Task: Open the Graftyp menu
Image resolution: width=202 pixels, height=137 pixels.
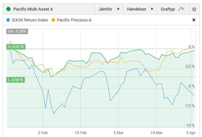Action: (173, 9)
